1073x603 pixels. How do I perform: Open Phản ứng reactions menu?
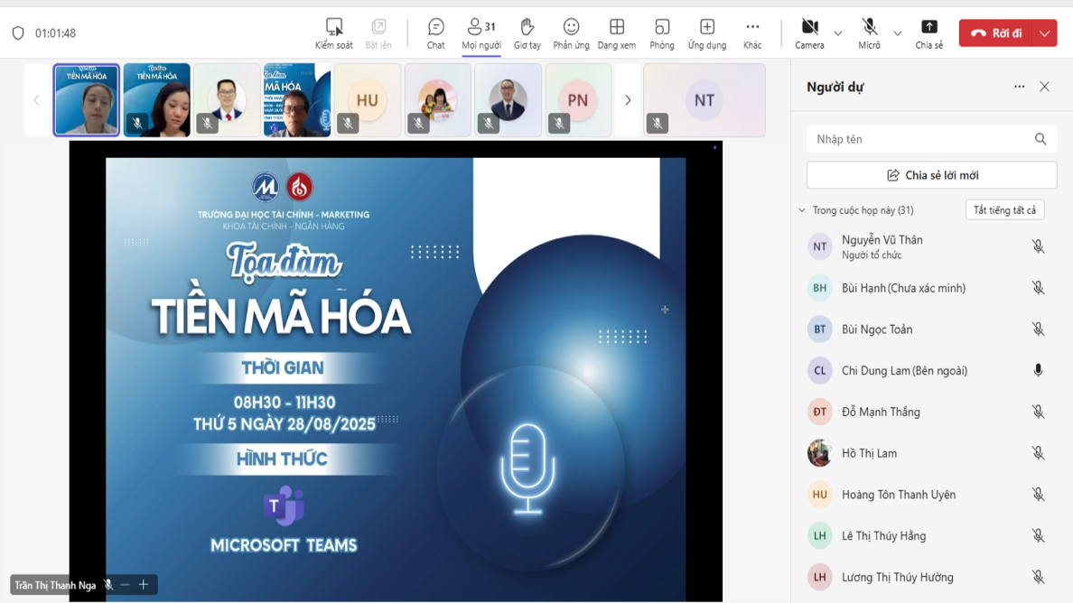point(571,33)
